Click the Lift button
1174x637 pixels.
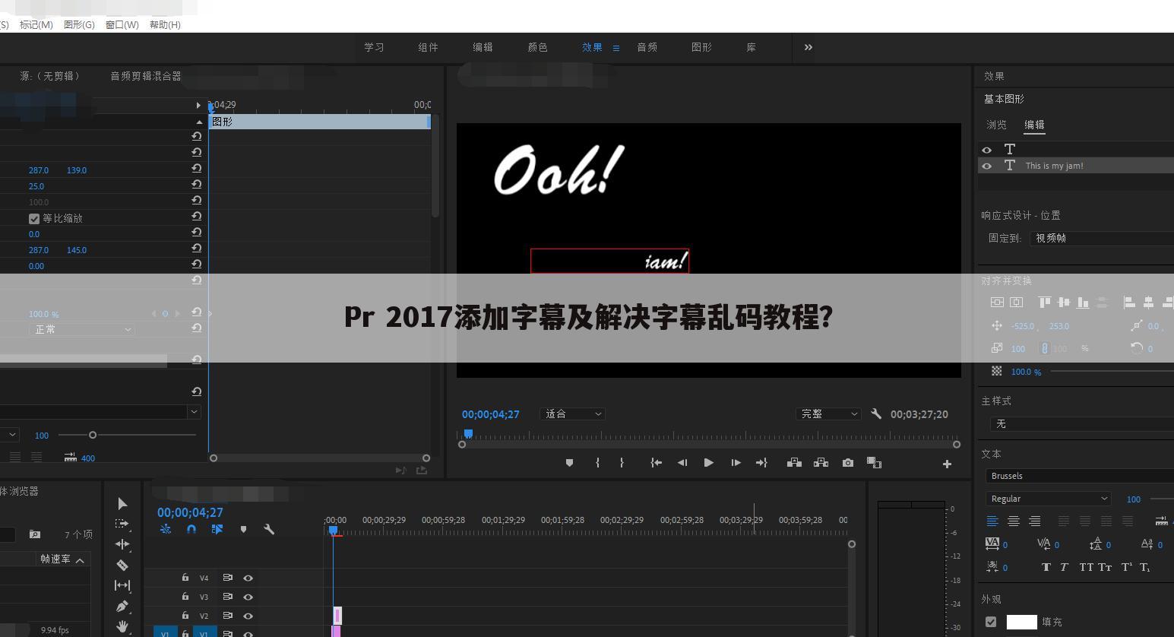(x=794, y=462)
